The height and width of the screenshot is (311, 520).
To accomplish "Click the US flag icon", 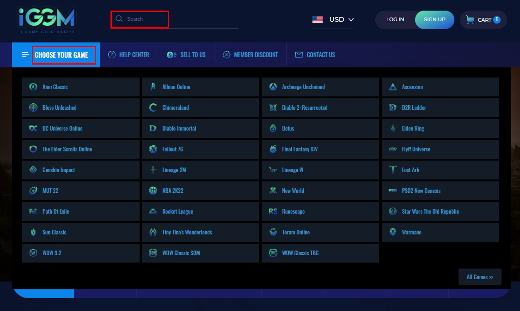I will click(x=318, y=19).
